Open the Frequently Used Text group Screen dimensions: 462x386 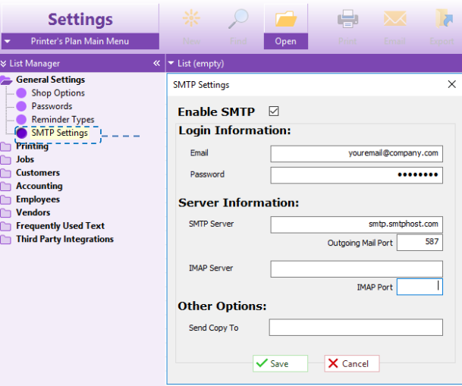(x=61, y=226)
